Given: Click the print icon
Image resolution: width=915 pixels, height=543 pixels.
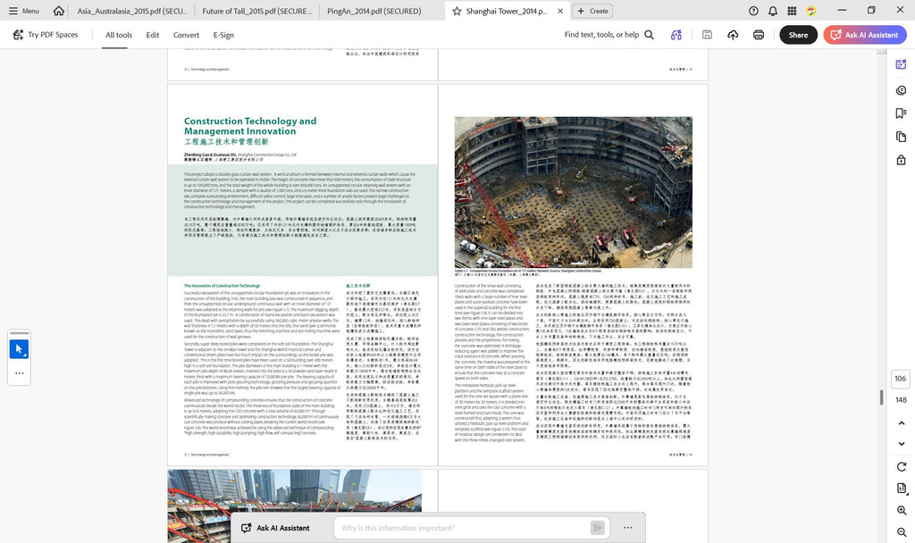Looking at the screenshot, I should (x=758, y=35).
